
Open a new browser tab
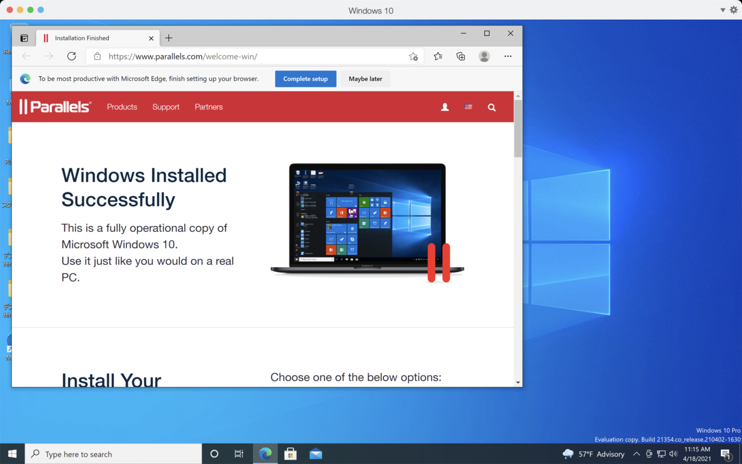coord(169,38)
